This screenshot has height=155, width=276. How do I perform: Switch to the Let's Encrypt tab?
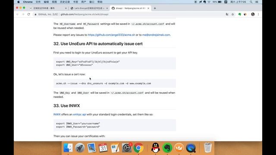tap(89, 8)
